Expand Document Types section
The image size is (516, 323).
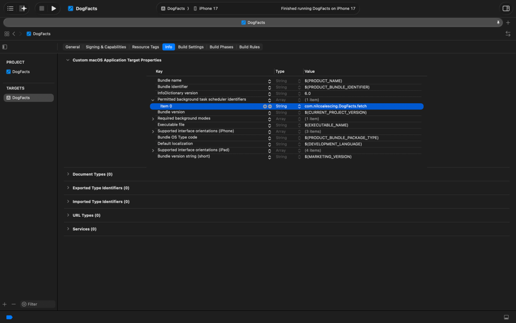[x=68, y=174]
